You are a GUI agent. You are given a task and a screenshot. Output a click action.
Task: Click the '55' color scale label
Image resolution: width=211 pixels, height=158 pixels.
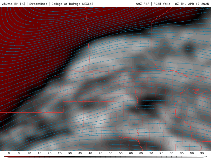pos(121,153)
